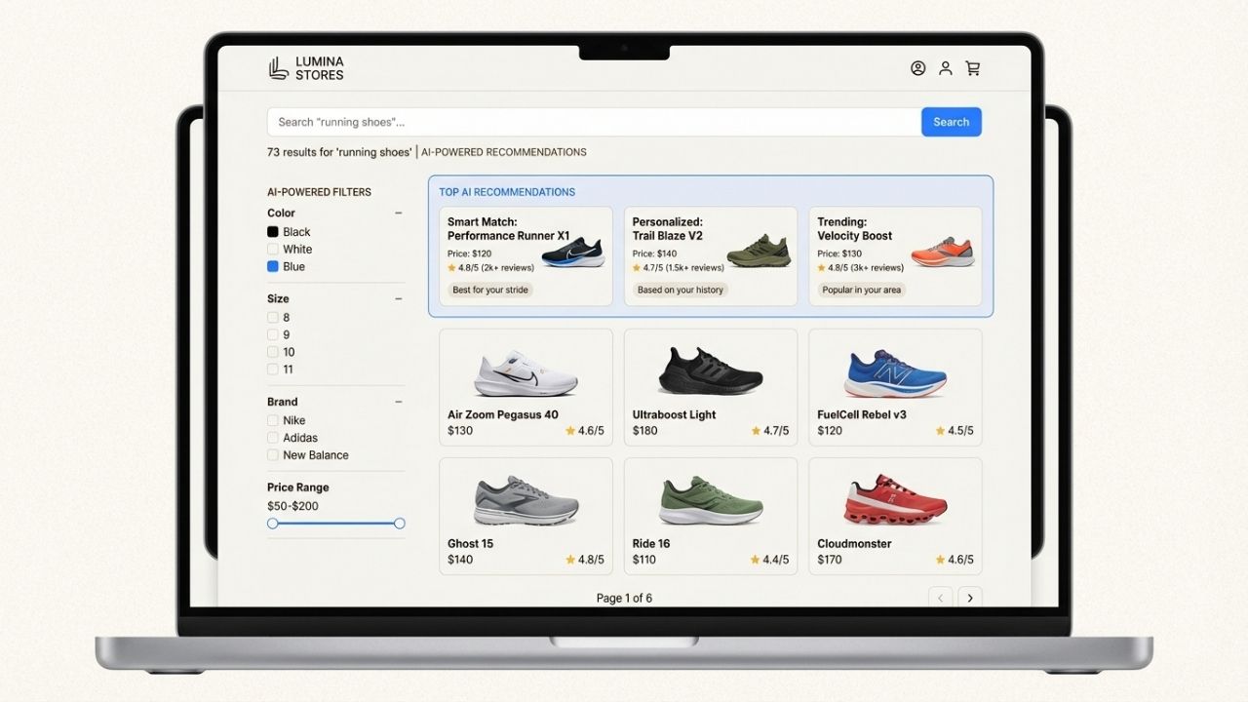Collapse the Color filter section

(x=398, y=213)
